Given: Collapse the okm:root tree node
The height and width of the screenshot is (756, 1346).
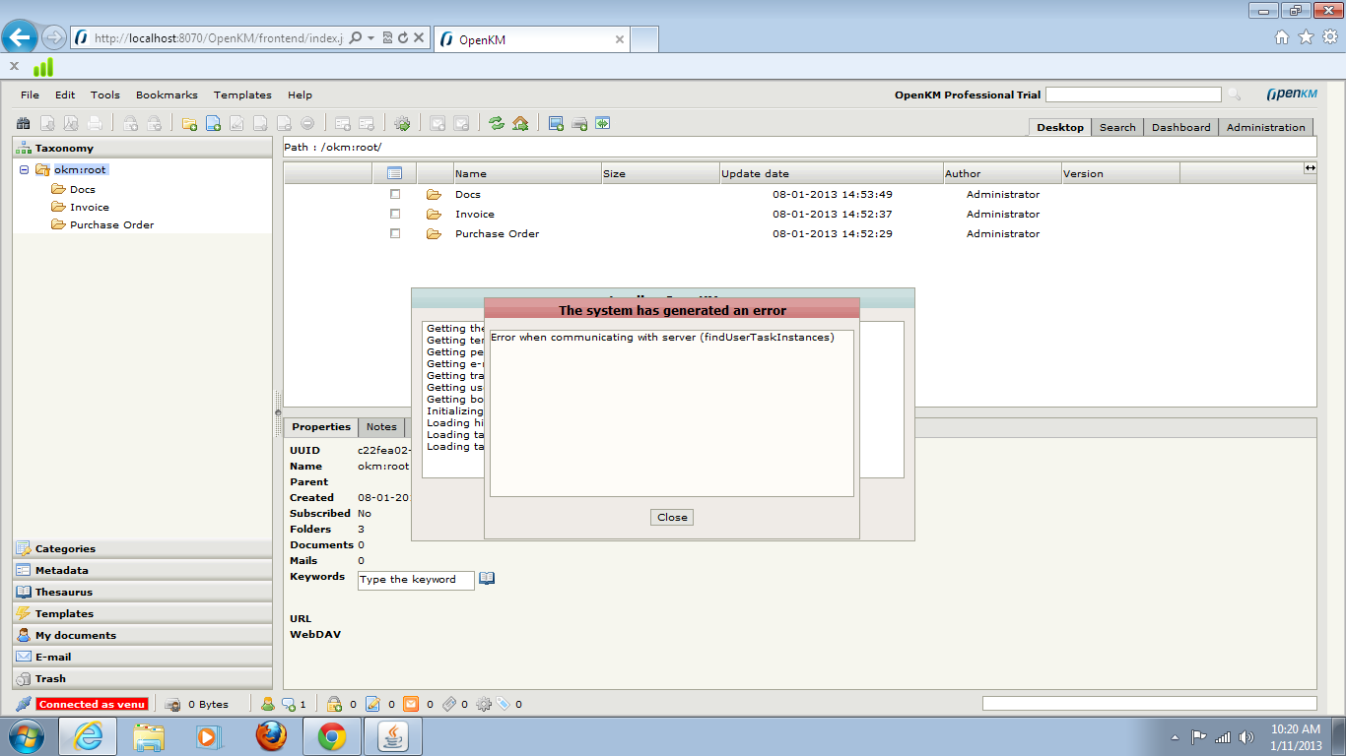Looking at the screenshot, I should pos(25,169).
